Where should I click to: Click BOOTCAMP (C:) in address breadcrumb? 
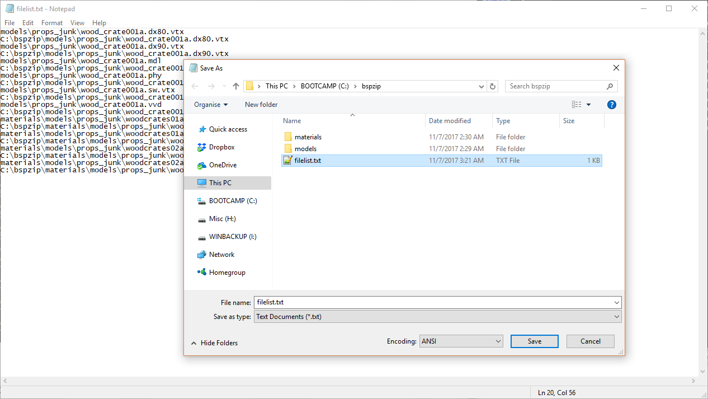pos(324,86)
